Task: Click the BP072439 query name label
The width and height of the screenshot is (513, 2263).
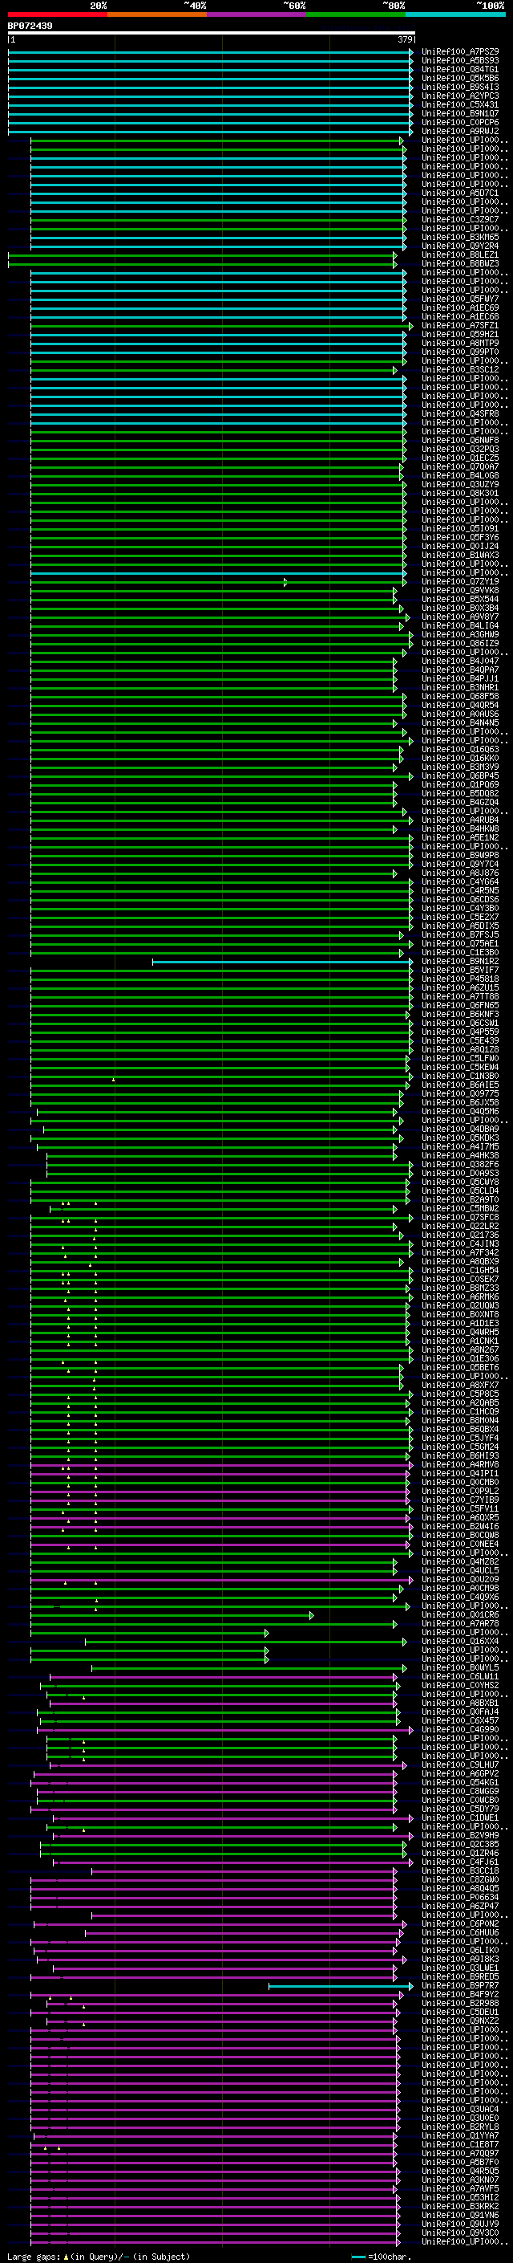Action: click(30, 26)
